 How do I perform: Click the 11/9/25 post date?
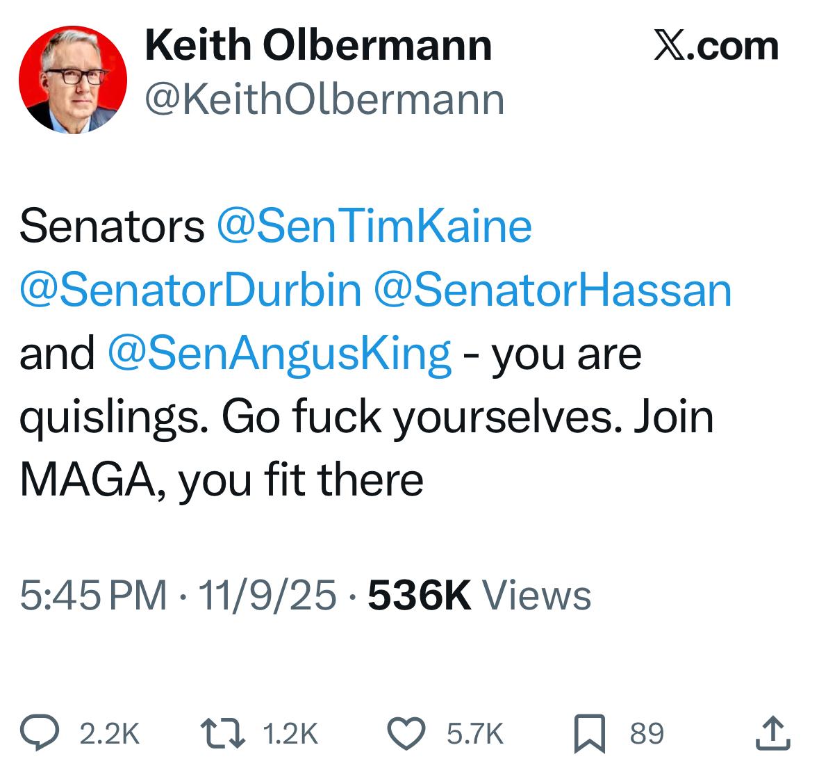(x=267, y=596)
